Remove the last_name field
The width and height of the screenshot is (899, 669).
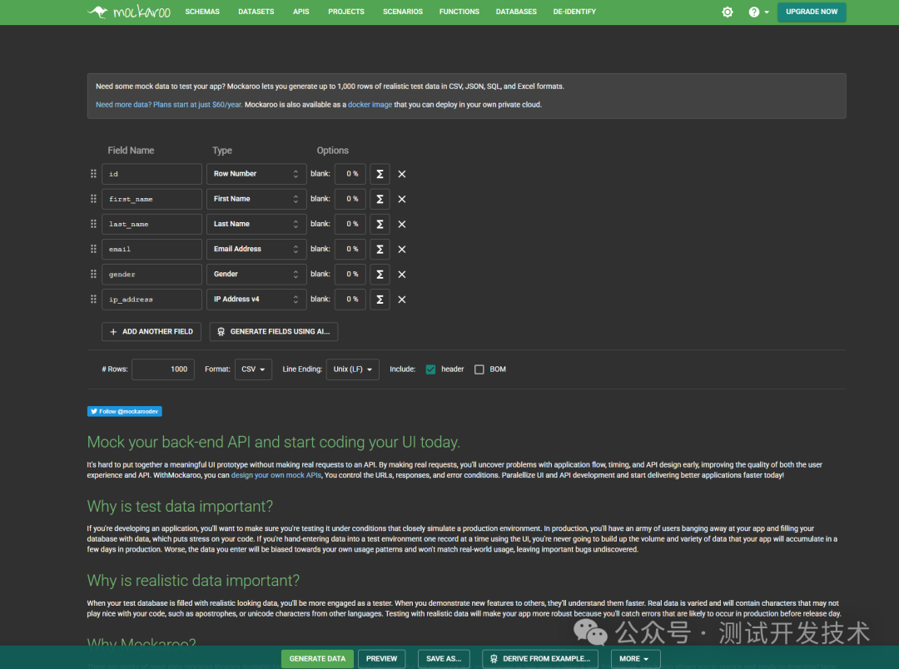402,224
